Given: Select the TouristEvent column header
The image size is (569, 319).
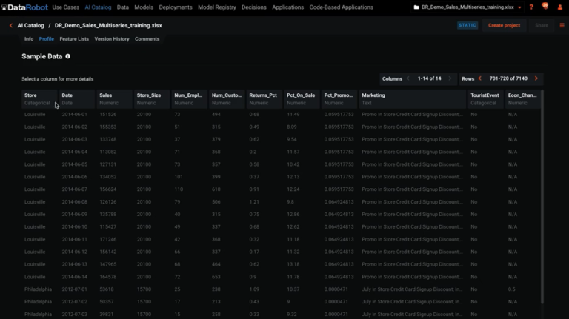Looking at the screenshot, I should [x=486, y=99].
